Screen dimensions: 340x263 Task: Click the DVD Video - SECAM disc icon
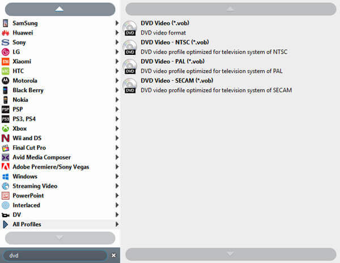[x=130, y=86]
